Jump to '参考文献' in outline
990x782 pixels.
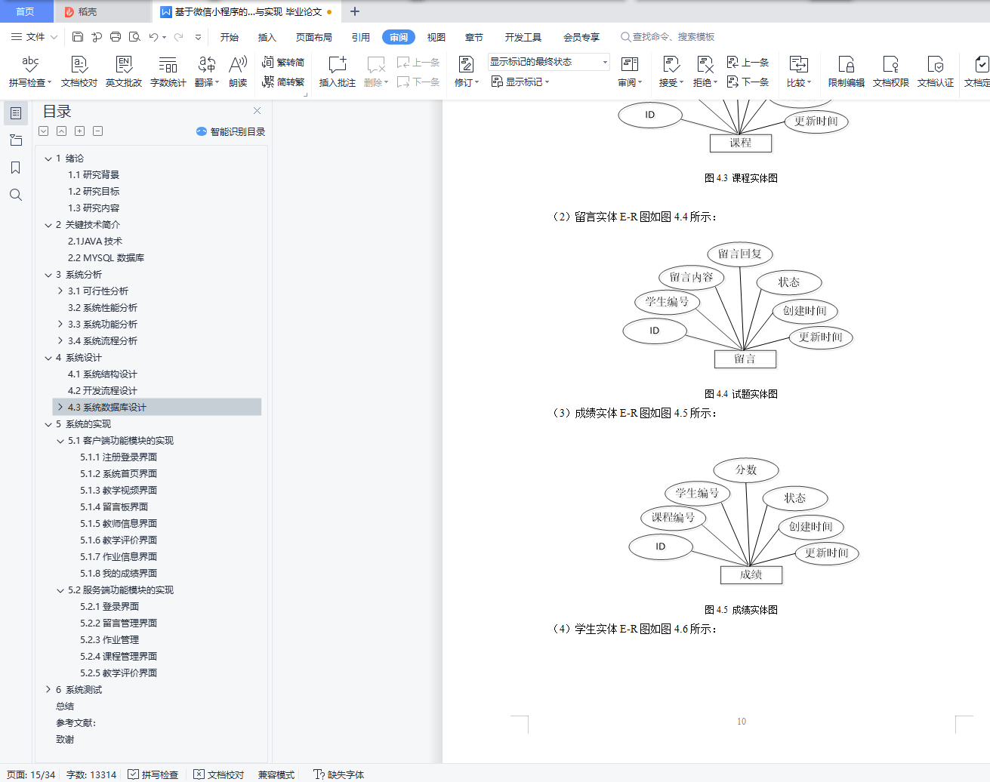76,723
